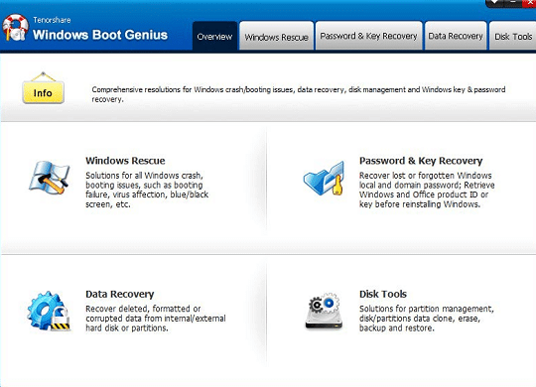Screen dimensions: 536x387
Task: Open the Overview tab
Action: (x=214, y=36)
